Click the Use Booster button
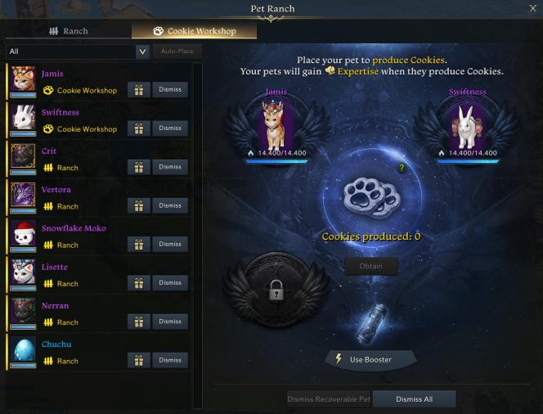 point(370,360)
